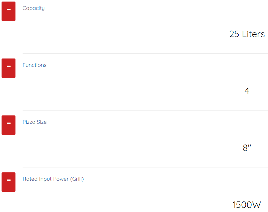Select the 8″ pizza size value

(247, 148)
